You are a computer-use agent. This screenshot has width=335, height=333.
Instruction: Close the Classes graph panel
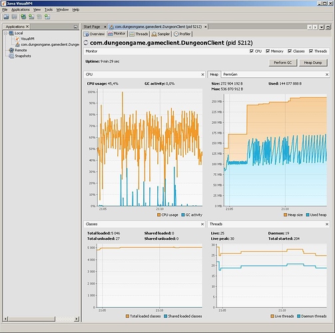pos(202,224)
